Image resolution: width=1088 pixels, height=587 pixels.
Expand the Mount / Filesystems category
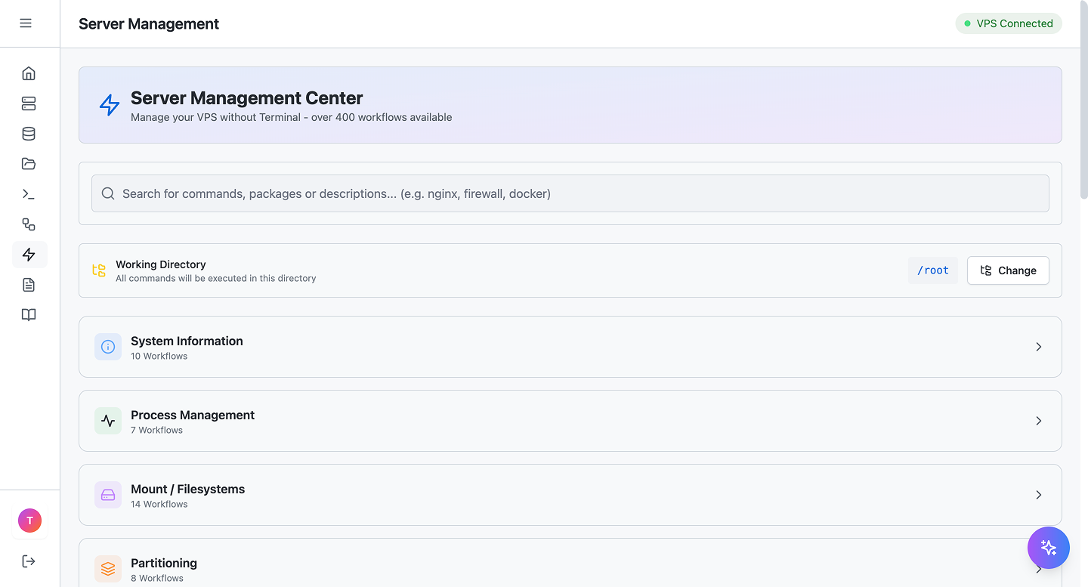[570, 495]
